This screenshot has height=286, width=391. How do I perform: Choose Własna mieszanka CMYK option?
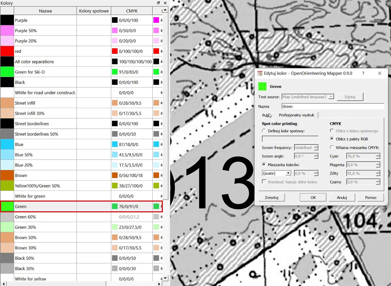point(332,147)
